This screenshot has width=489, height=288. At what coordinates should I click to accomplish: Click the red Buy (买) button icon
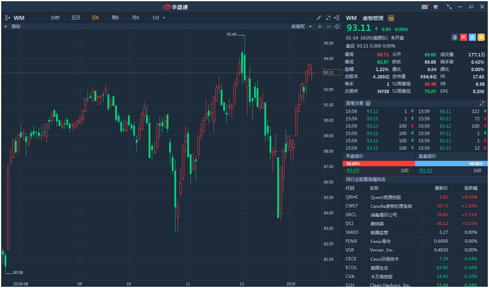463,38
